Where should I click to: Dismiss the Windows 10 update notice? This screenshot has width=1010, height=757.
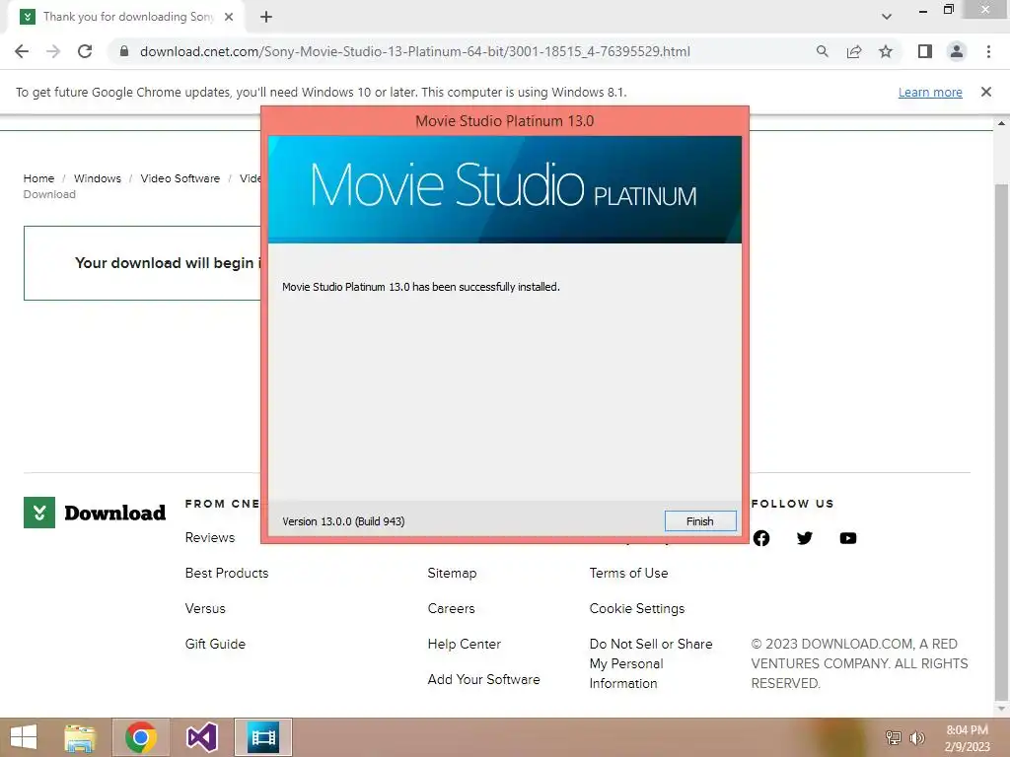986,92
